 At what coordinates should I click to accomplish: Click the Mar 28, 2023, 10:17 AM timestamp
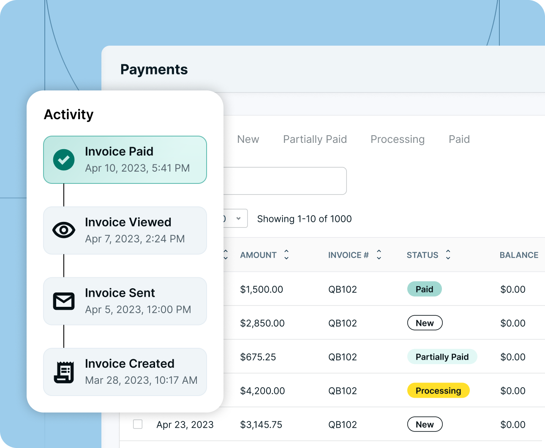141,380
